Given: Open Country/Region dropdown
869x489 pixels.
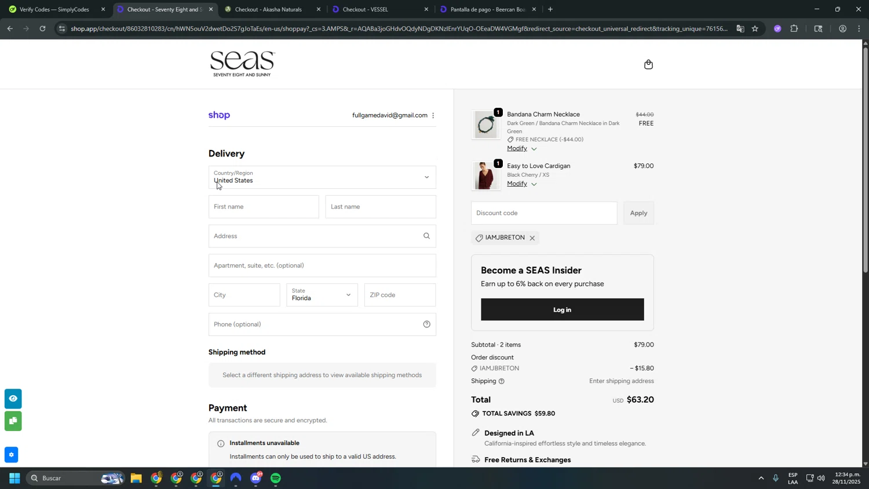Looking at the screenshot, I should (x=322, y=177).
